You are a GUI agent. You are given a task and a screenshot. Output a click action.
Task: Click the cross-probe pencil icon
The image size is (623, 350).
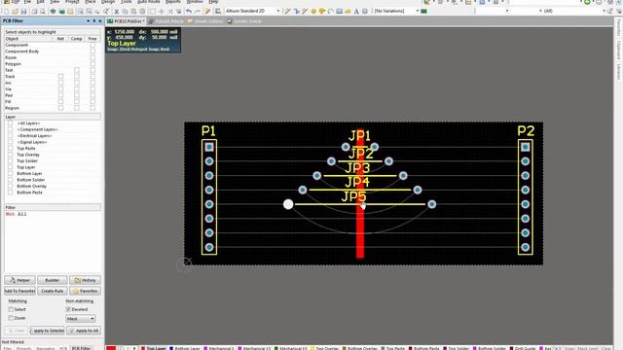click(x=207, y=12)
